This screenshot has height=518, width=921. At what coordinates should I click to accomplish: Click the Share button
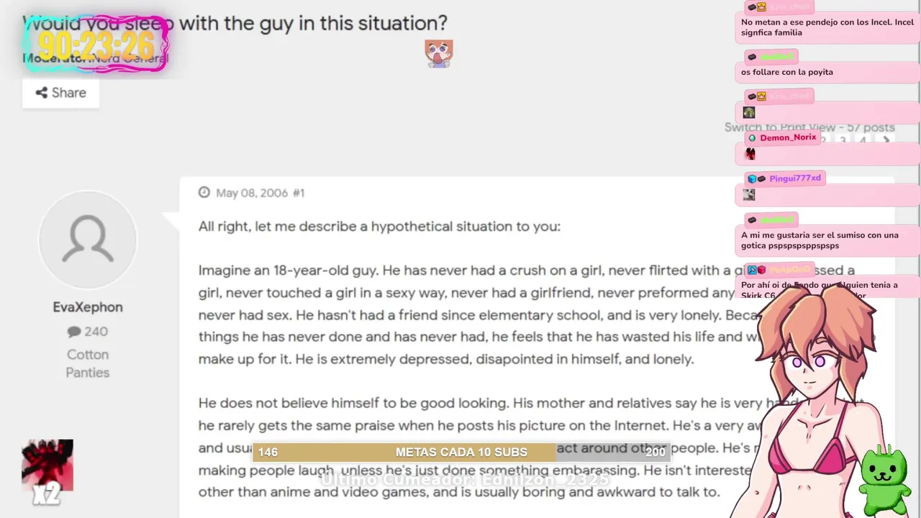(60, 93)
